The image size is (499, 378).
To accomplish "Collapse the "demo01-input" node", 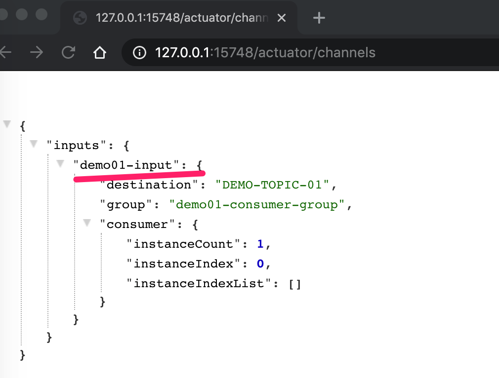I will tap(60, 163).
